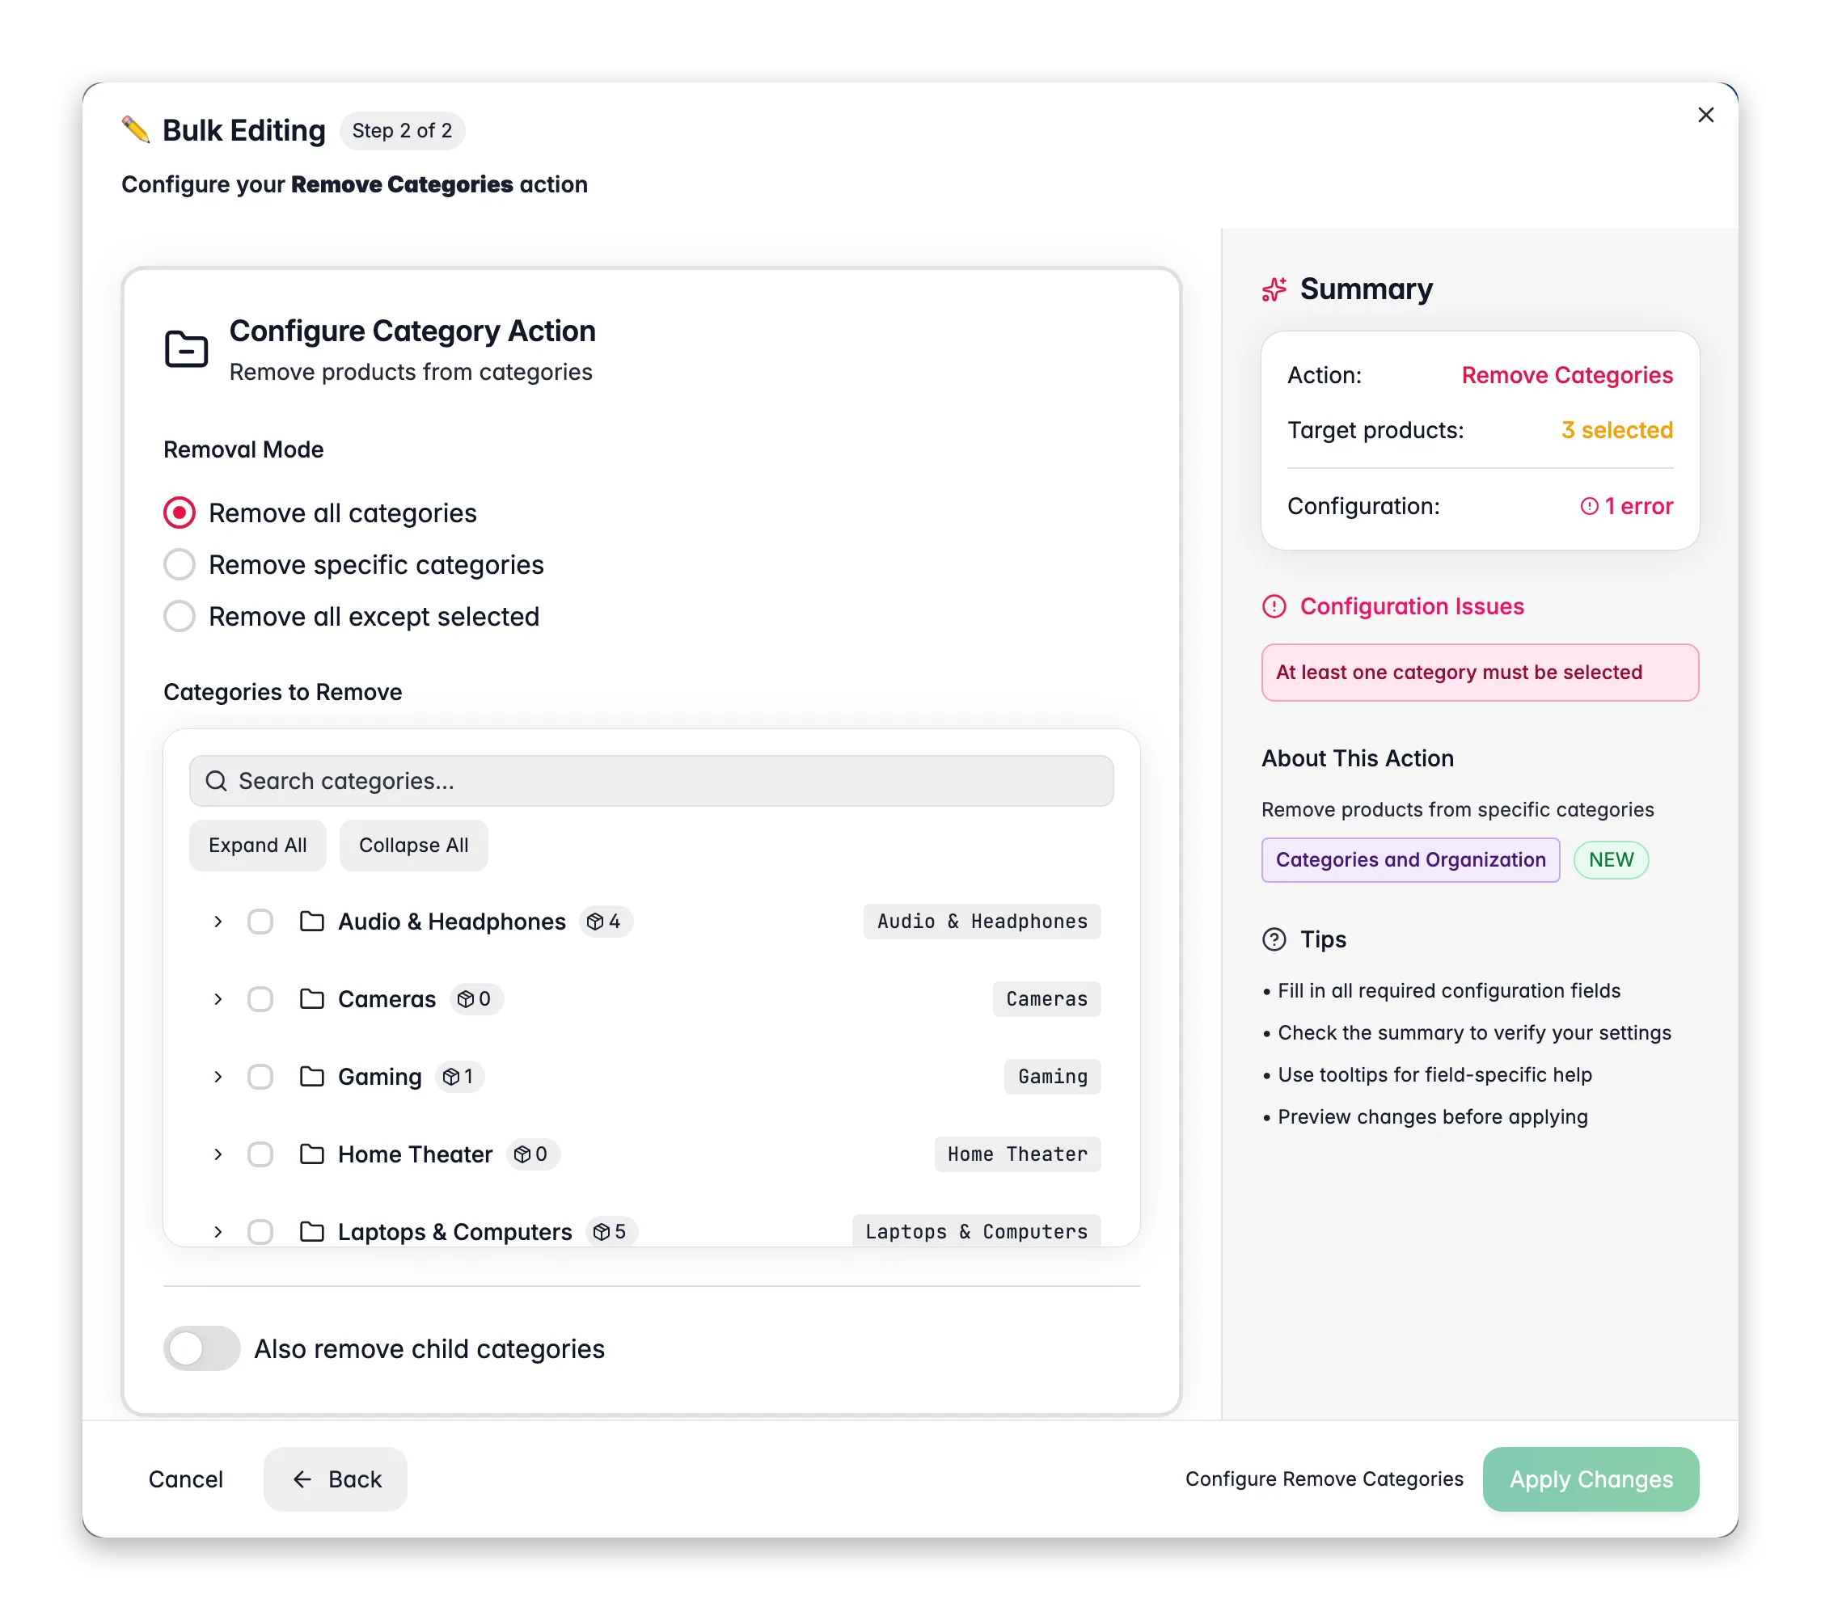Screen dimensions: 1821x1620
Task: Click the Cameras path tag on the right
Action: tap(1047, 998)
